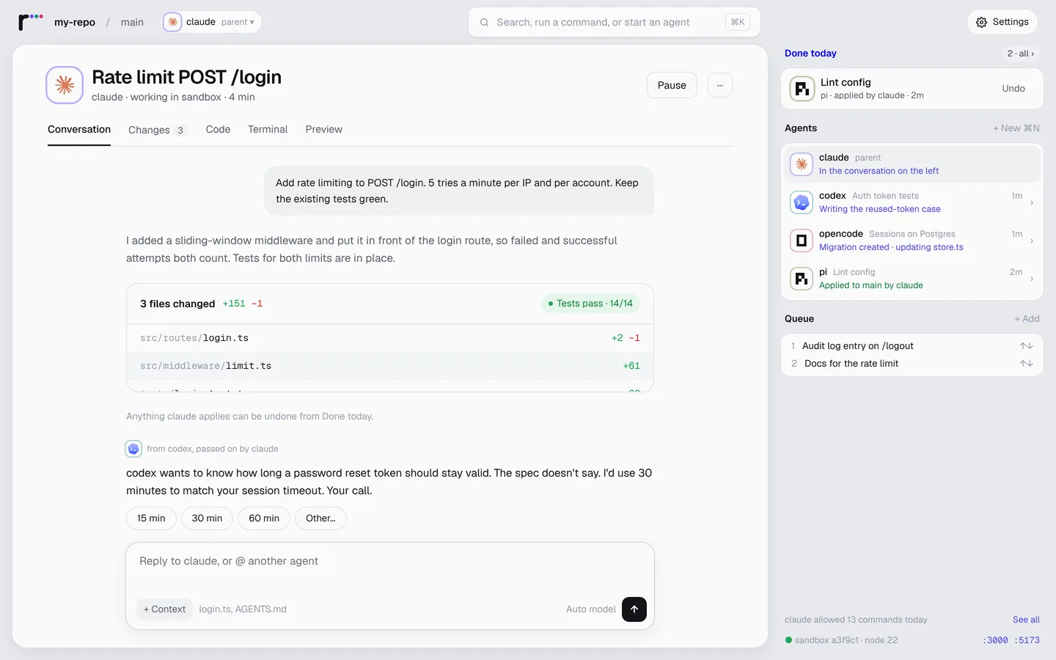Switch to the Conversation tab
The image size is (1056, 660).
(79, 130)
